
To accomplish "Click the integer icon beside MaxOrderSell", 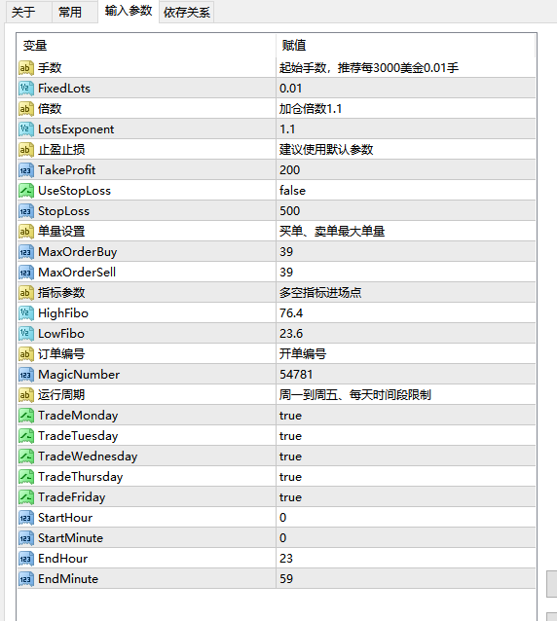I will click(25, 273).
